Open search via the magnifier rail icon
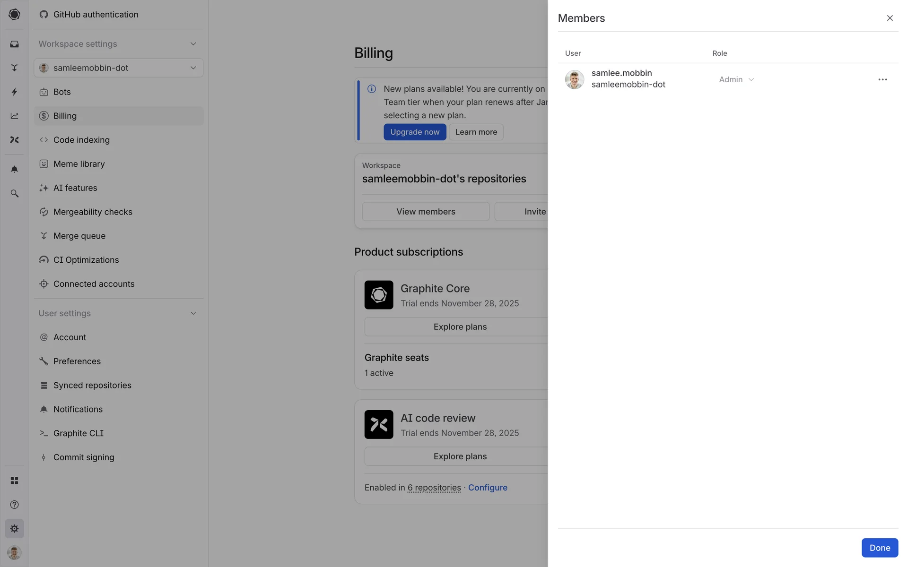The width and height of the screenshot is (908, 567). pyautogui.click(x=14, y=193)
